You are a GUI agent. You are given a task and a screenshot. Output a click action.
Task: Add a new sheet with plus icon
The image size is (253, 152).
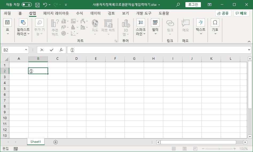pyautogui.click(x=56, y=142)
